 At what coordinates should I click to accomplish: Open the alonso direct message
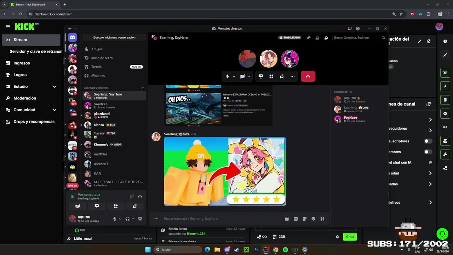(114, 125)
